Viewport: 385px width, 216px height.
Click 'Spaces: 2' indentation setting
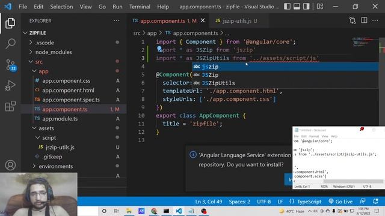pos(239,202)
